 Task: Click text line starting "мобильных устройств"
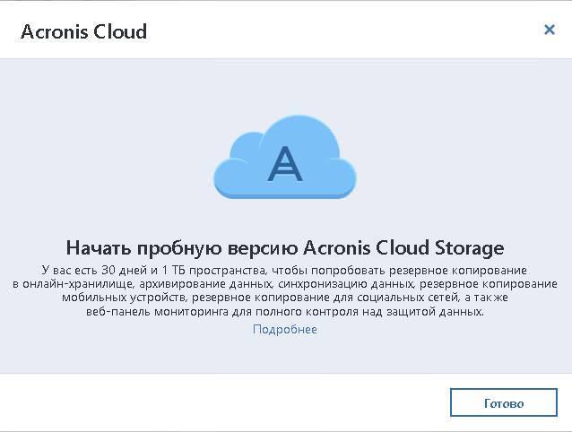coord(285,298)
